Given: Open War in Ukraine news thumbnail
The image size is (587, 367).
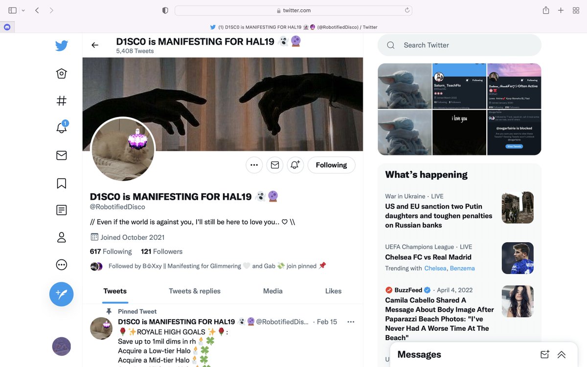Looking at the screenshot, I should click(x=518, y=207).
